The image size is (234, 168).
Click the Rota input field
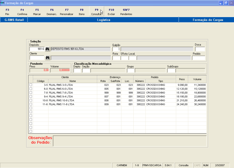[116, 58]
